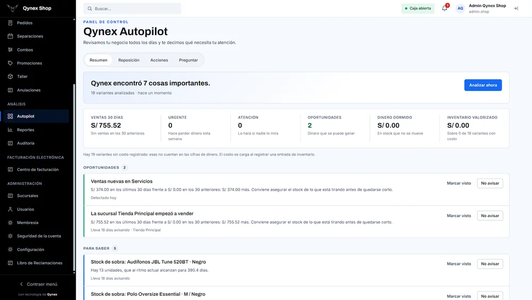Click the Reportes chart icon
This screenshot has width=532, height=300.
click(10, 130)
